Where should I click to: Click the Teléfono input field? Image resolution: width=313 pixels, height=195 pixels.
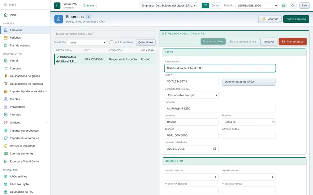[192, 135]
